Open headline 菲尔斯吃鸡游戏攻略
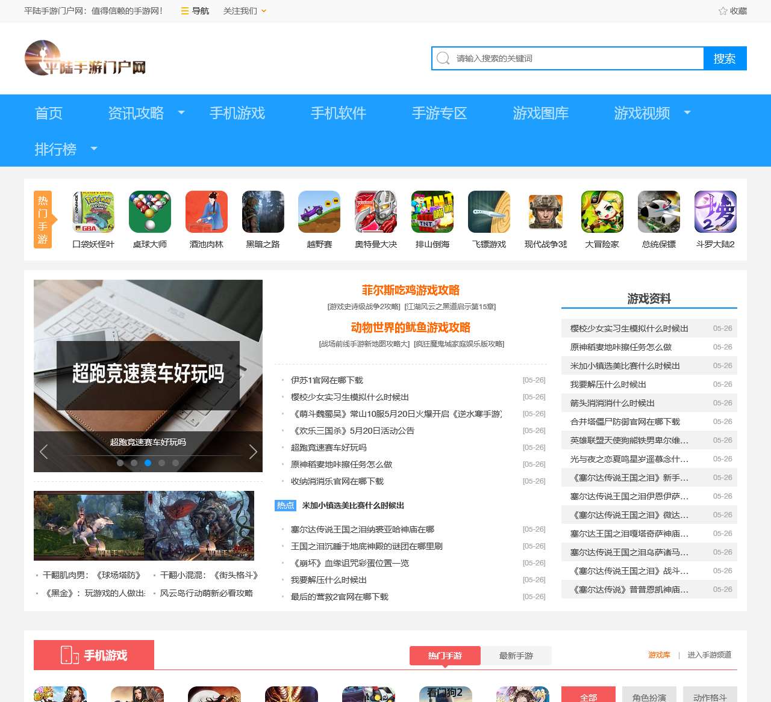Screen dimensions: 771x702 [x=411, y=291]
